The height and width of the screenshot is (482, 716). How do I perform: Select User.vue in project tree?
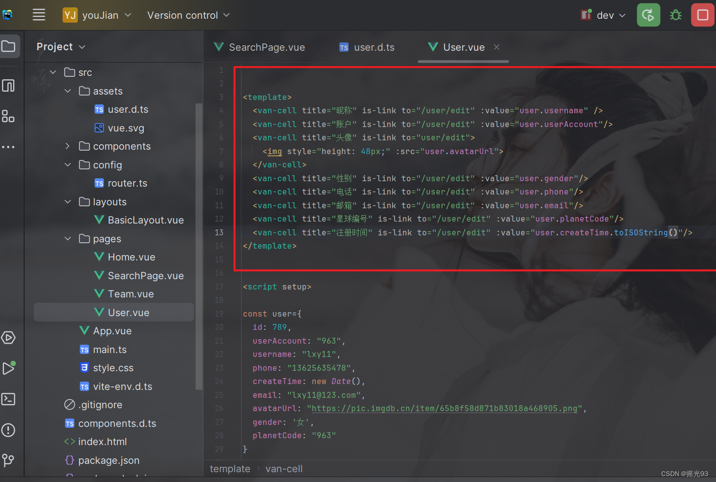click(x=114, y=312)
